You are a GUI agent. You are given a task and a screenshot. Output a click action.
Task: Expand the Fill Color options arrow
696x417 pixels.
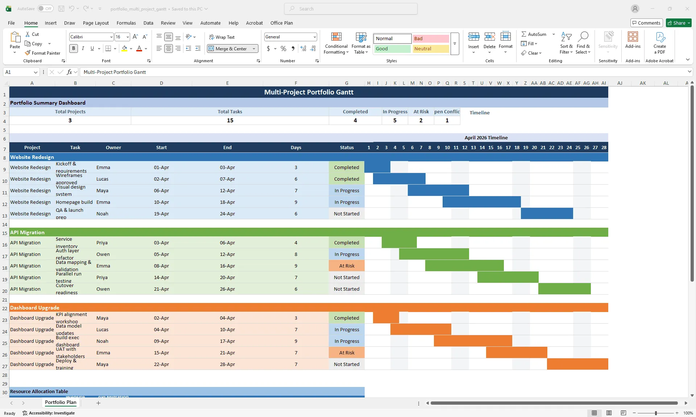131,49
